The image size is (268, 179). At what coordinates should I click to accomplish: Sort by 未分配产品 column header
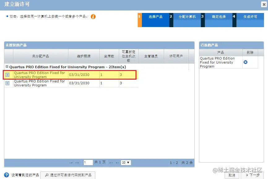(41, 56)
